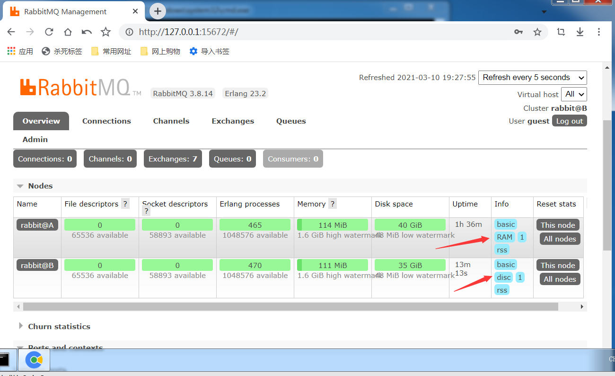Click the RabbitMQ 3.8.14 version label
Image resolution: width=615 pixels, height=376 pixels.
(x=183, y=93)
